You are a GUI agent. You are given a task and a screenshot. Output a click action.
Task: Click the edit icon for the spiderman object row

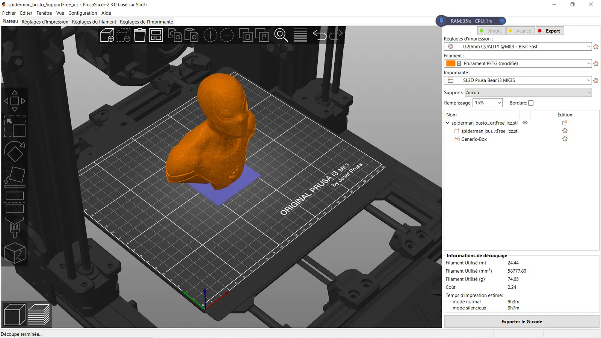(565, 123)
